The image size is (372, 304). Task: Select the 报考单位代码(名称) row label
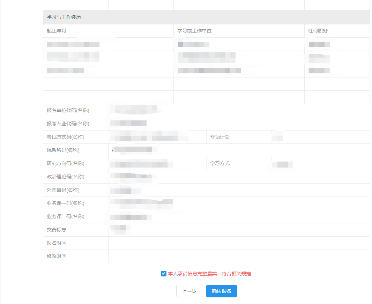click(68, 110)
